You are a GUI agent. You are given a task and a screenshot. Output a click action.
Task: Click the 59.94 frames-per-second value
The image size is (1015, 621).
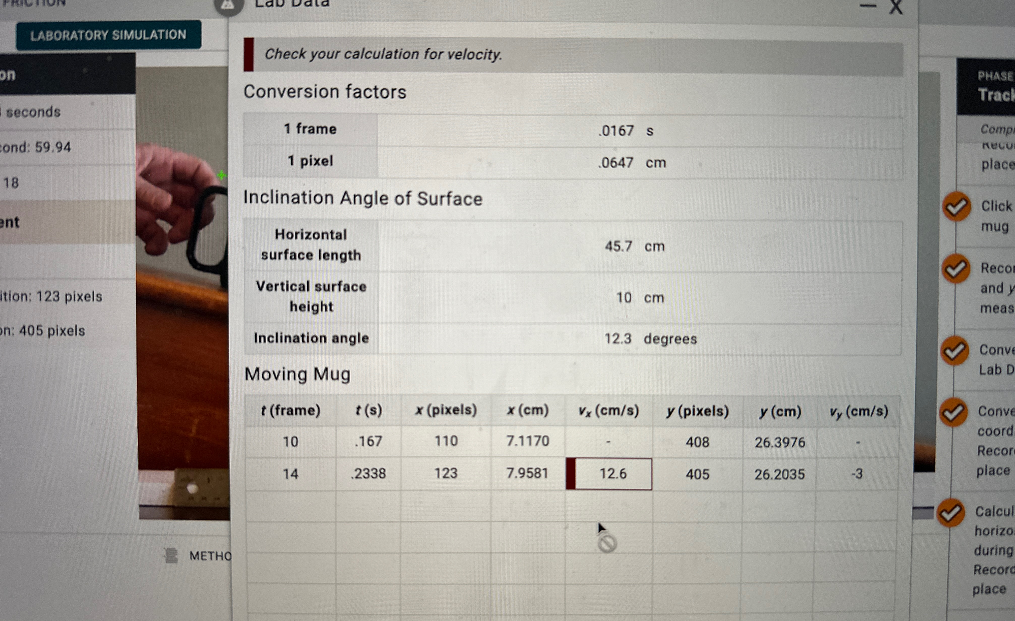(x=53, y=147)
